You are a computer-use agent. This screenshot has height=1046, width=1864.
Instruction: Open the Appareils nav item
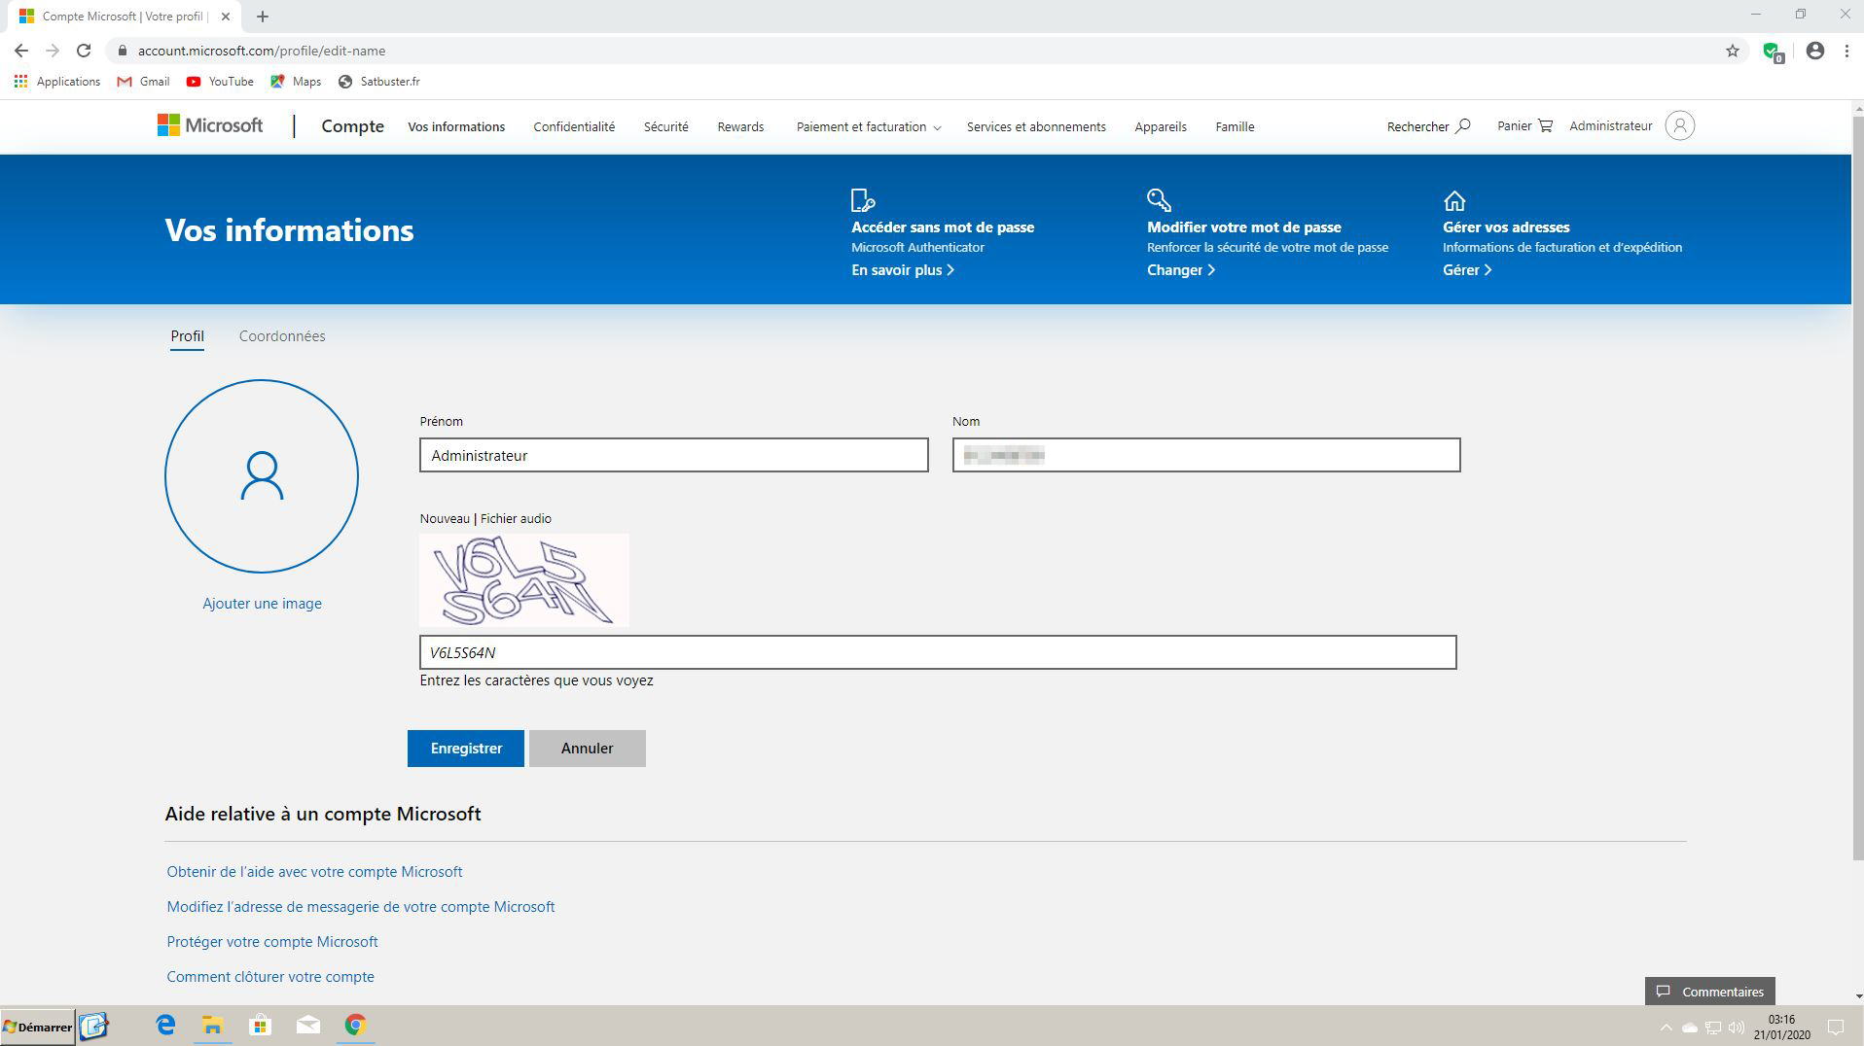click(x=1160, y=126)
